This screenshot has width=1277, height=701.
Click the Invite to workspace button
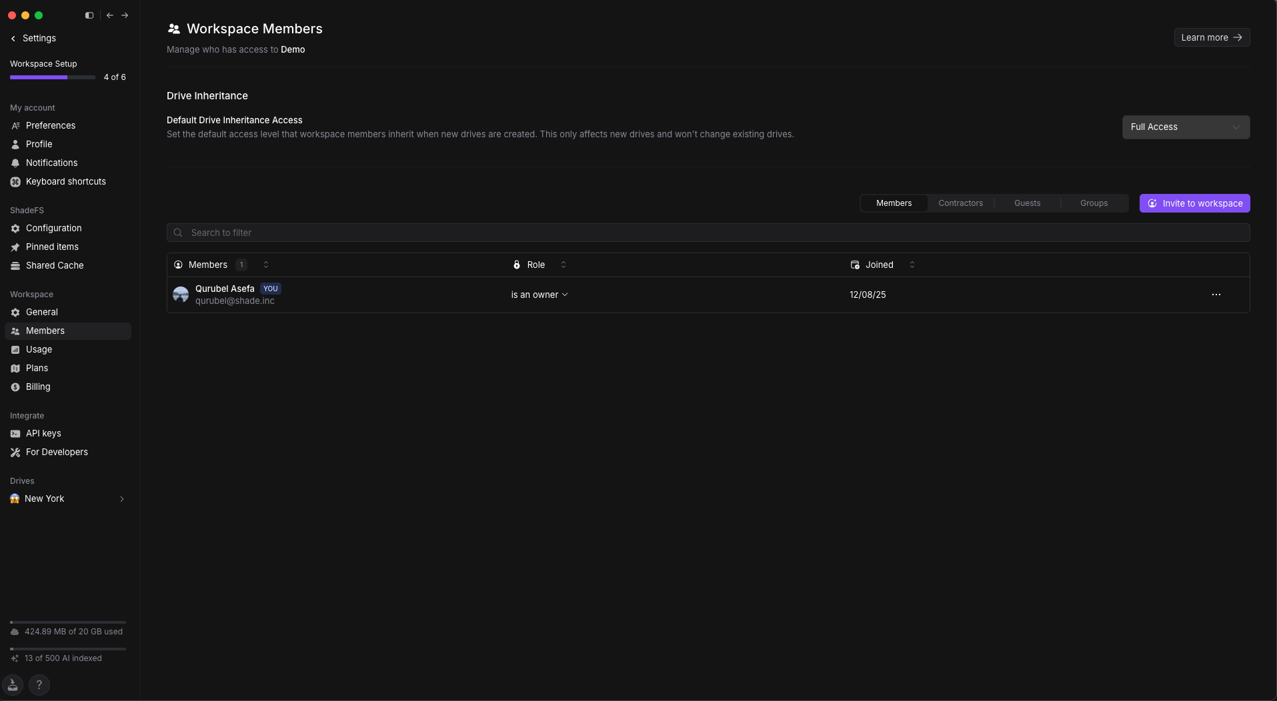point(1194,203)
